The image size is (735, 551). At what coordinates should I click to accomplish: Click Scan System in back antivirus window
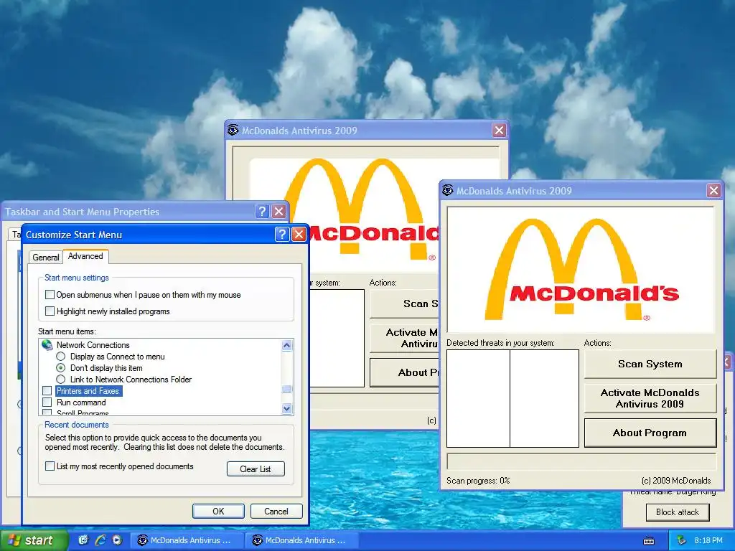(x=404, y=303)
